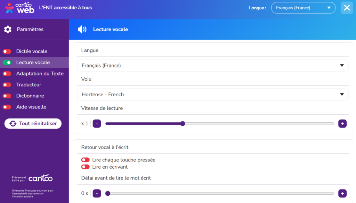The width and height of the screenshot is (356, 203).
Task: Close the Cantoo panel with X
Action: point(347,8)
